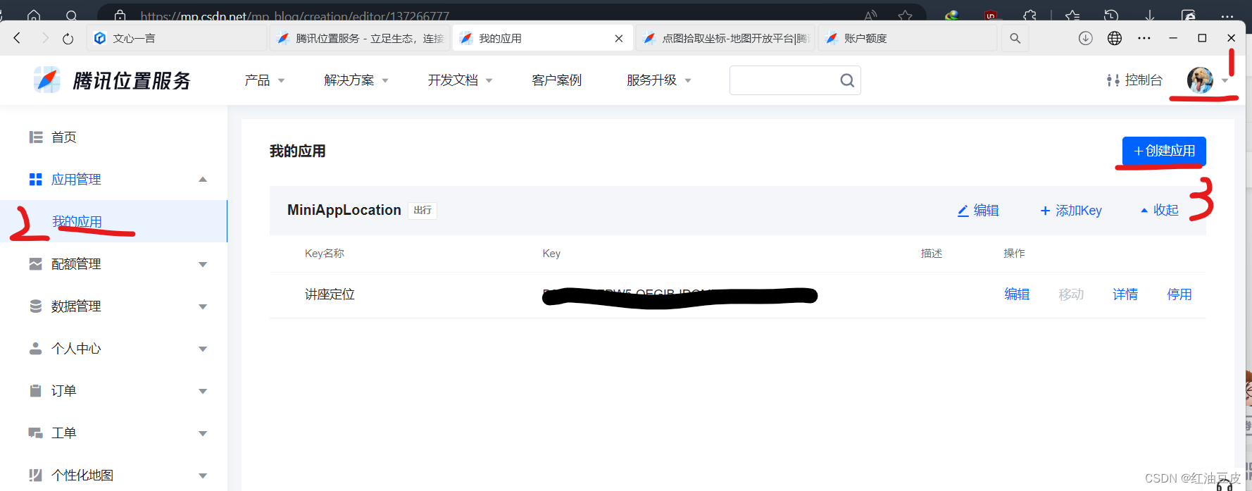
Task: Click the search magnifier icon in header
Action: point(847,80)
